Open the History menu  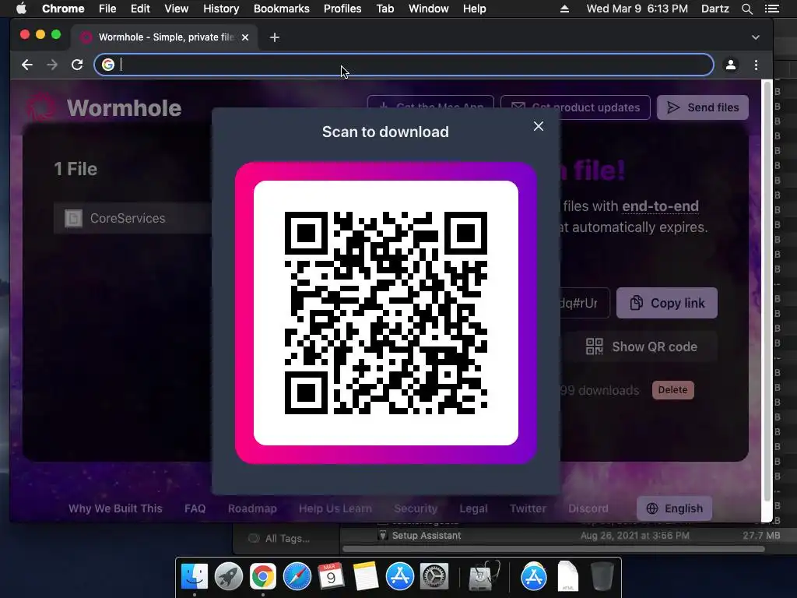tap(221, 9)
